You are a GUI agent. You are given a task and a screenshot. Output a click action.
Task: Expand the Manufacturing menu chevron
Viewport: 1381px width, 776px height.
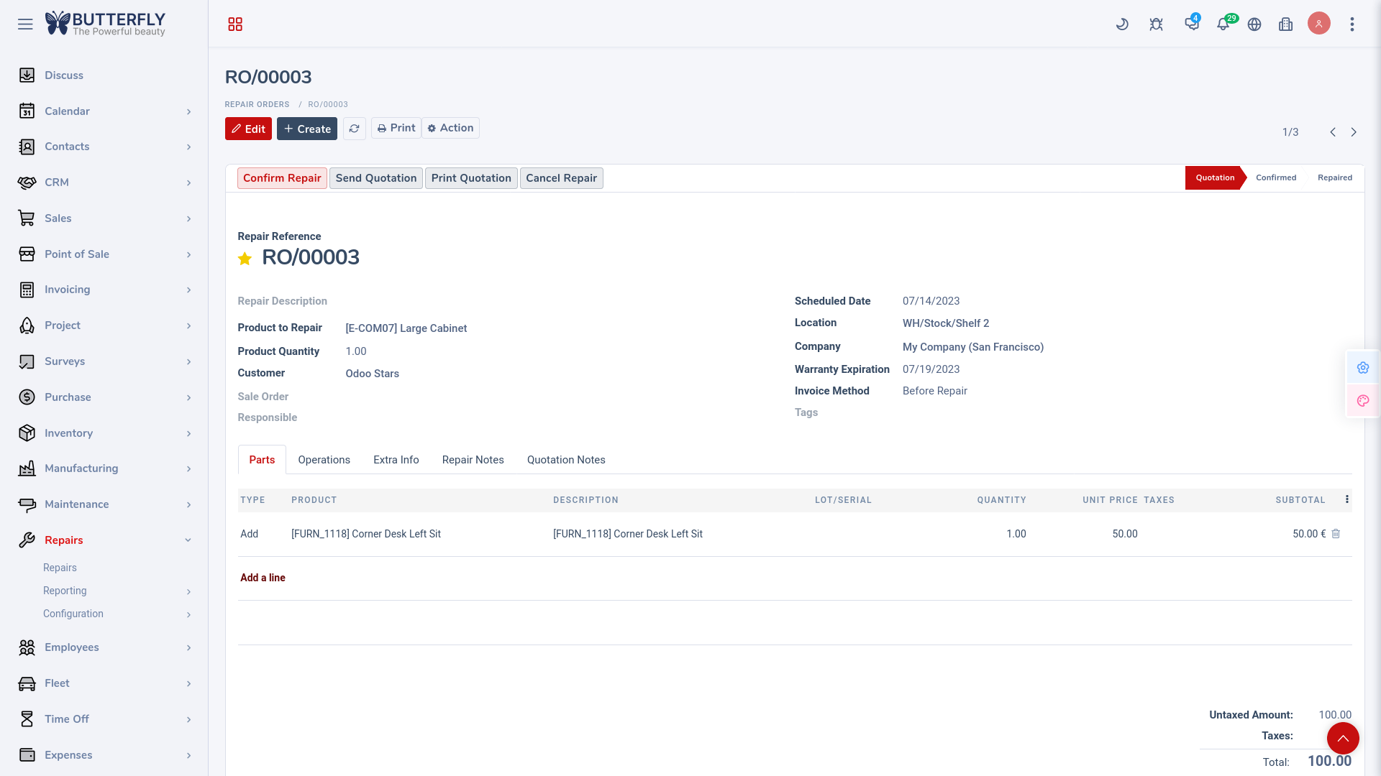tap(188, 469)
